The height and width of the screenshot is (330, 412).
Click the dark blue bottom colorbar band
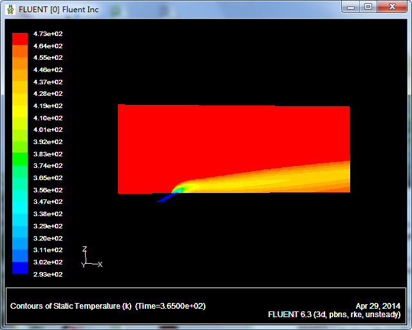(20, 267)
